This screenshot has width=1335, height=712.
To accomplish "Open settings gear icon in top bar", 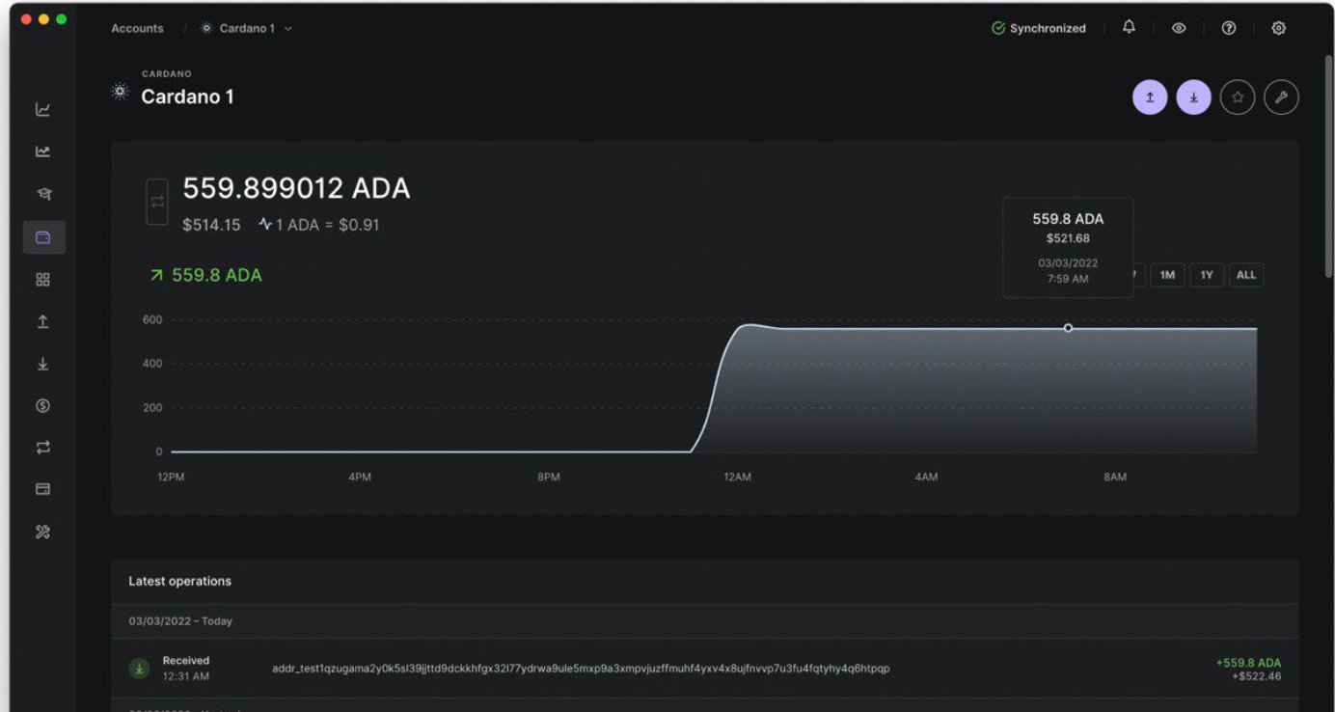I will [1279, 28].
